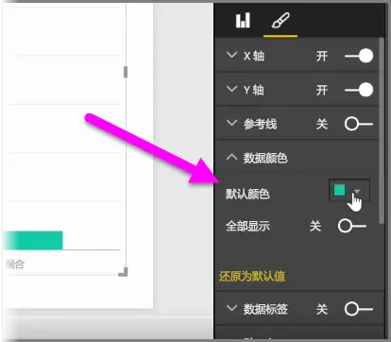Screen dimensions: 391x342
Task: Expand the X 轴 section chevron
Action: click(x=231, y=55)
